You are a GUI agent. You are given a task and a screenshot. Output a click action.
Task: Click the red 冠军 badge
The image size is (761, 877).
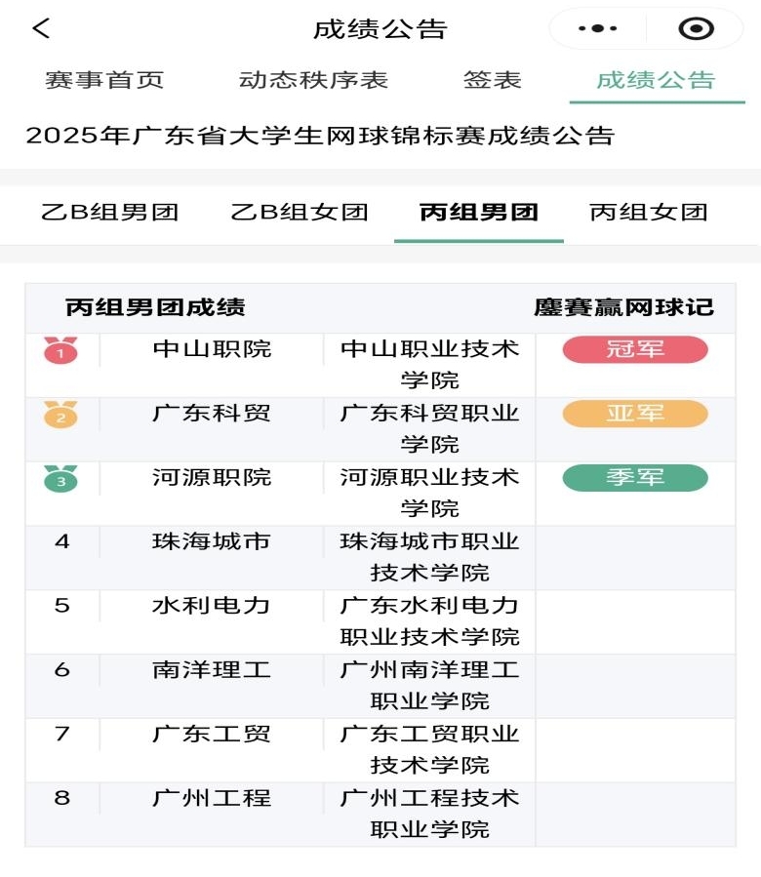tap(635, 349)
